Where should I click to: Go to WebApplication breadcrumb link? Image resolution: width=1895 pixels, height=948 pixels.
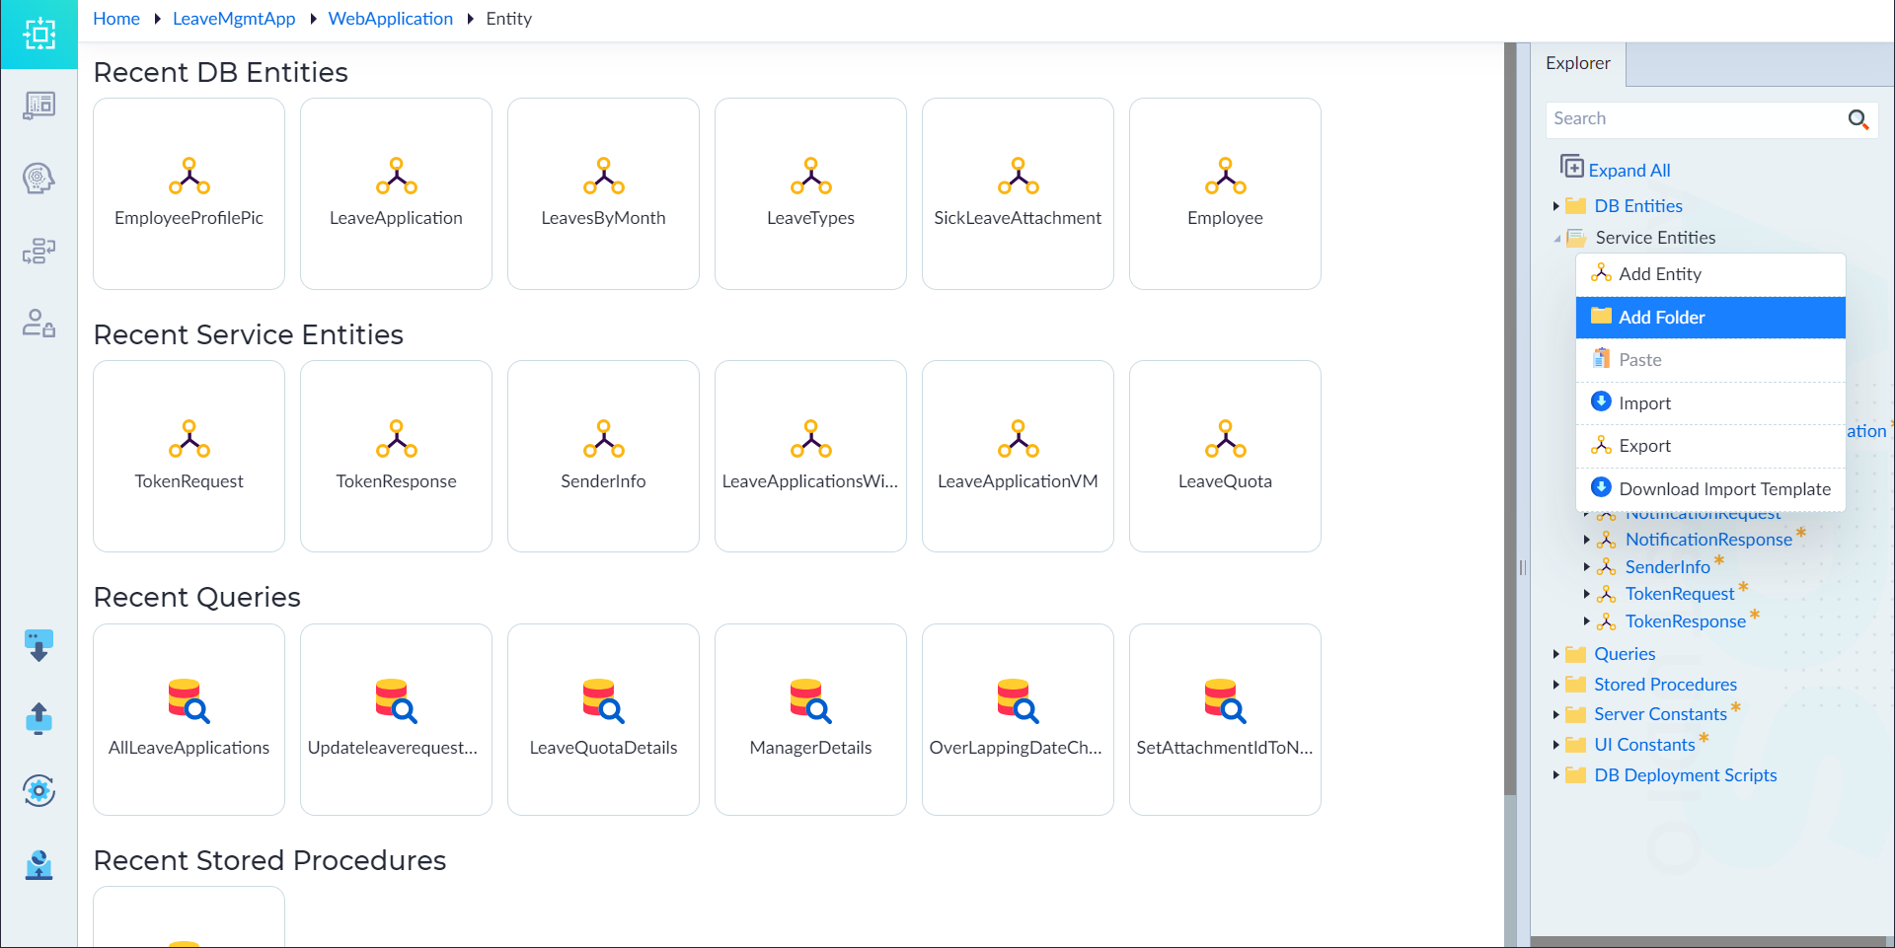[390, 19]
